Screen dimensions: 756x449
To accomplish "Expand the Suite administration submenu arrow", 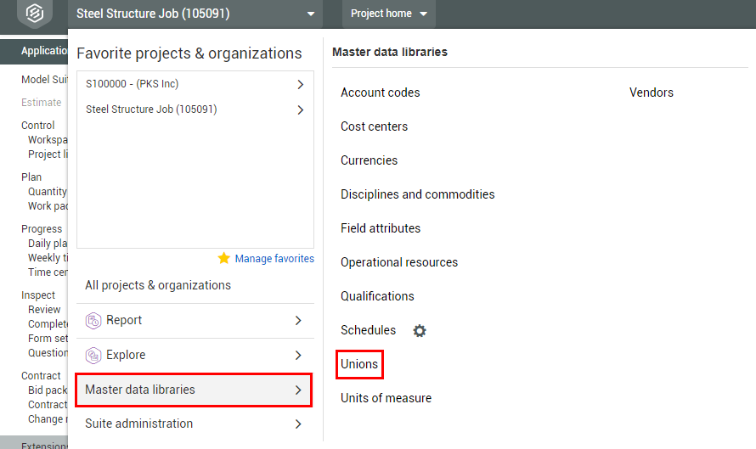I will [298, 424].
